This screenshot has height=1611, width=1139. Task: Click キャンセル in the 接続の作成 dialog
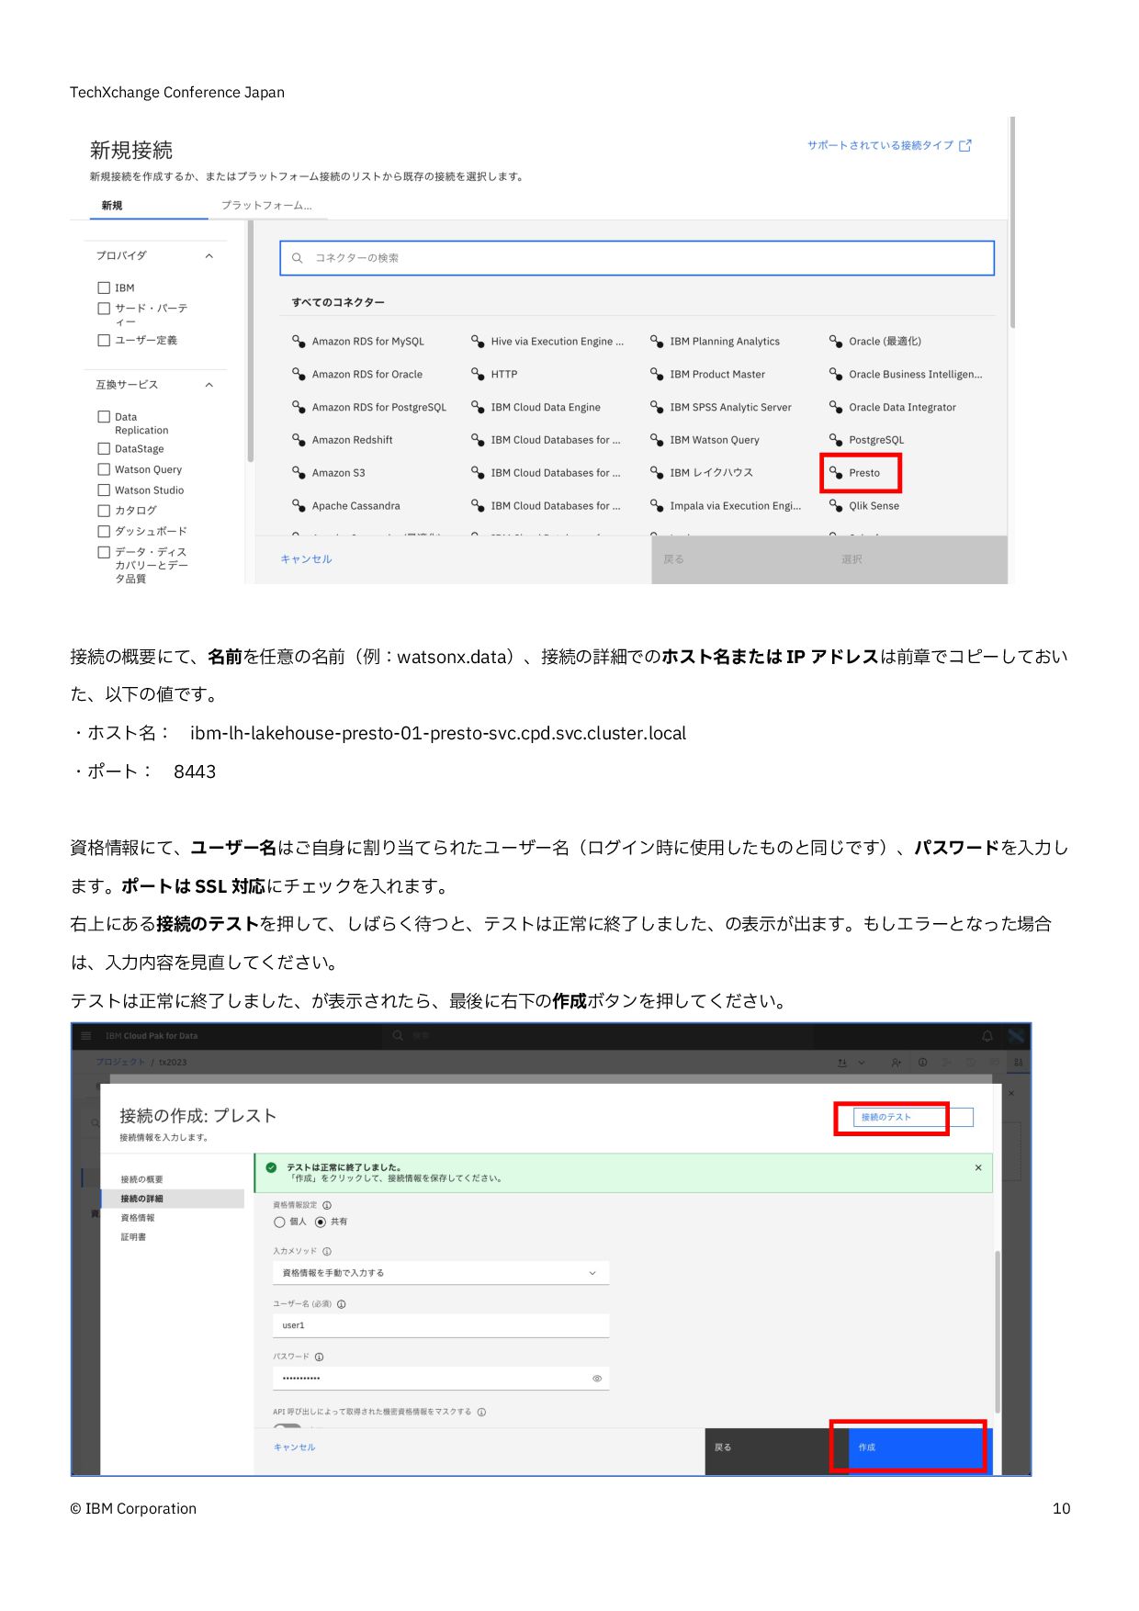[294, 1448]
